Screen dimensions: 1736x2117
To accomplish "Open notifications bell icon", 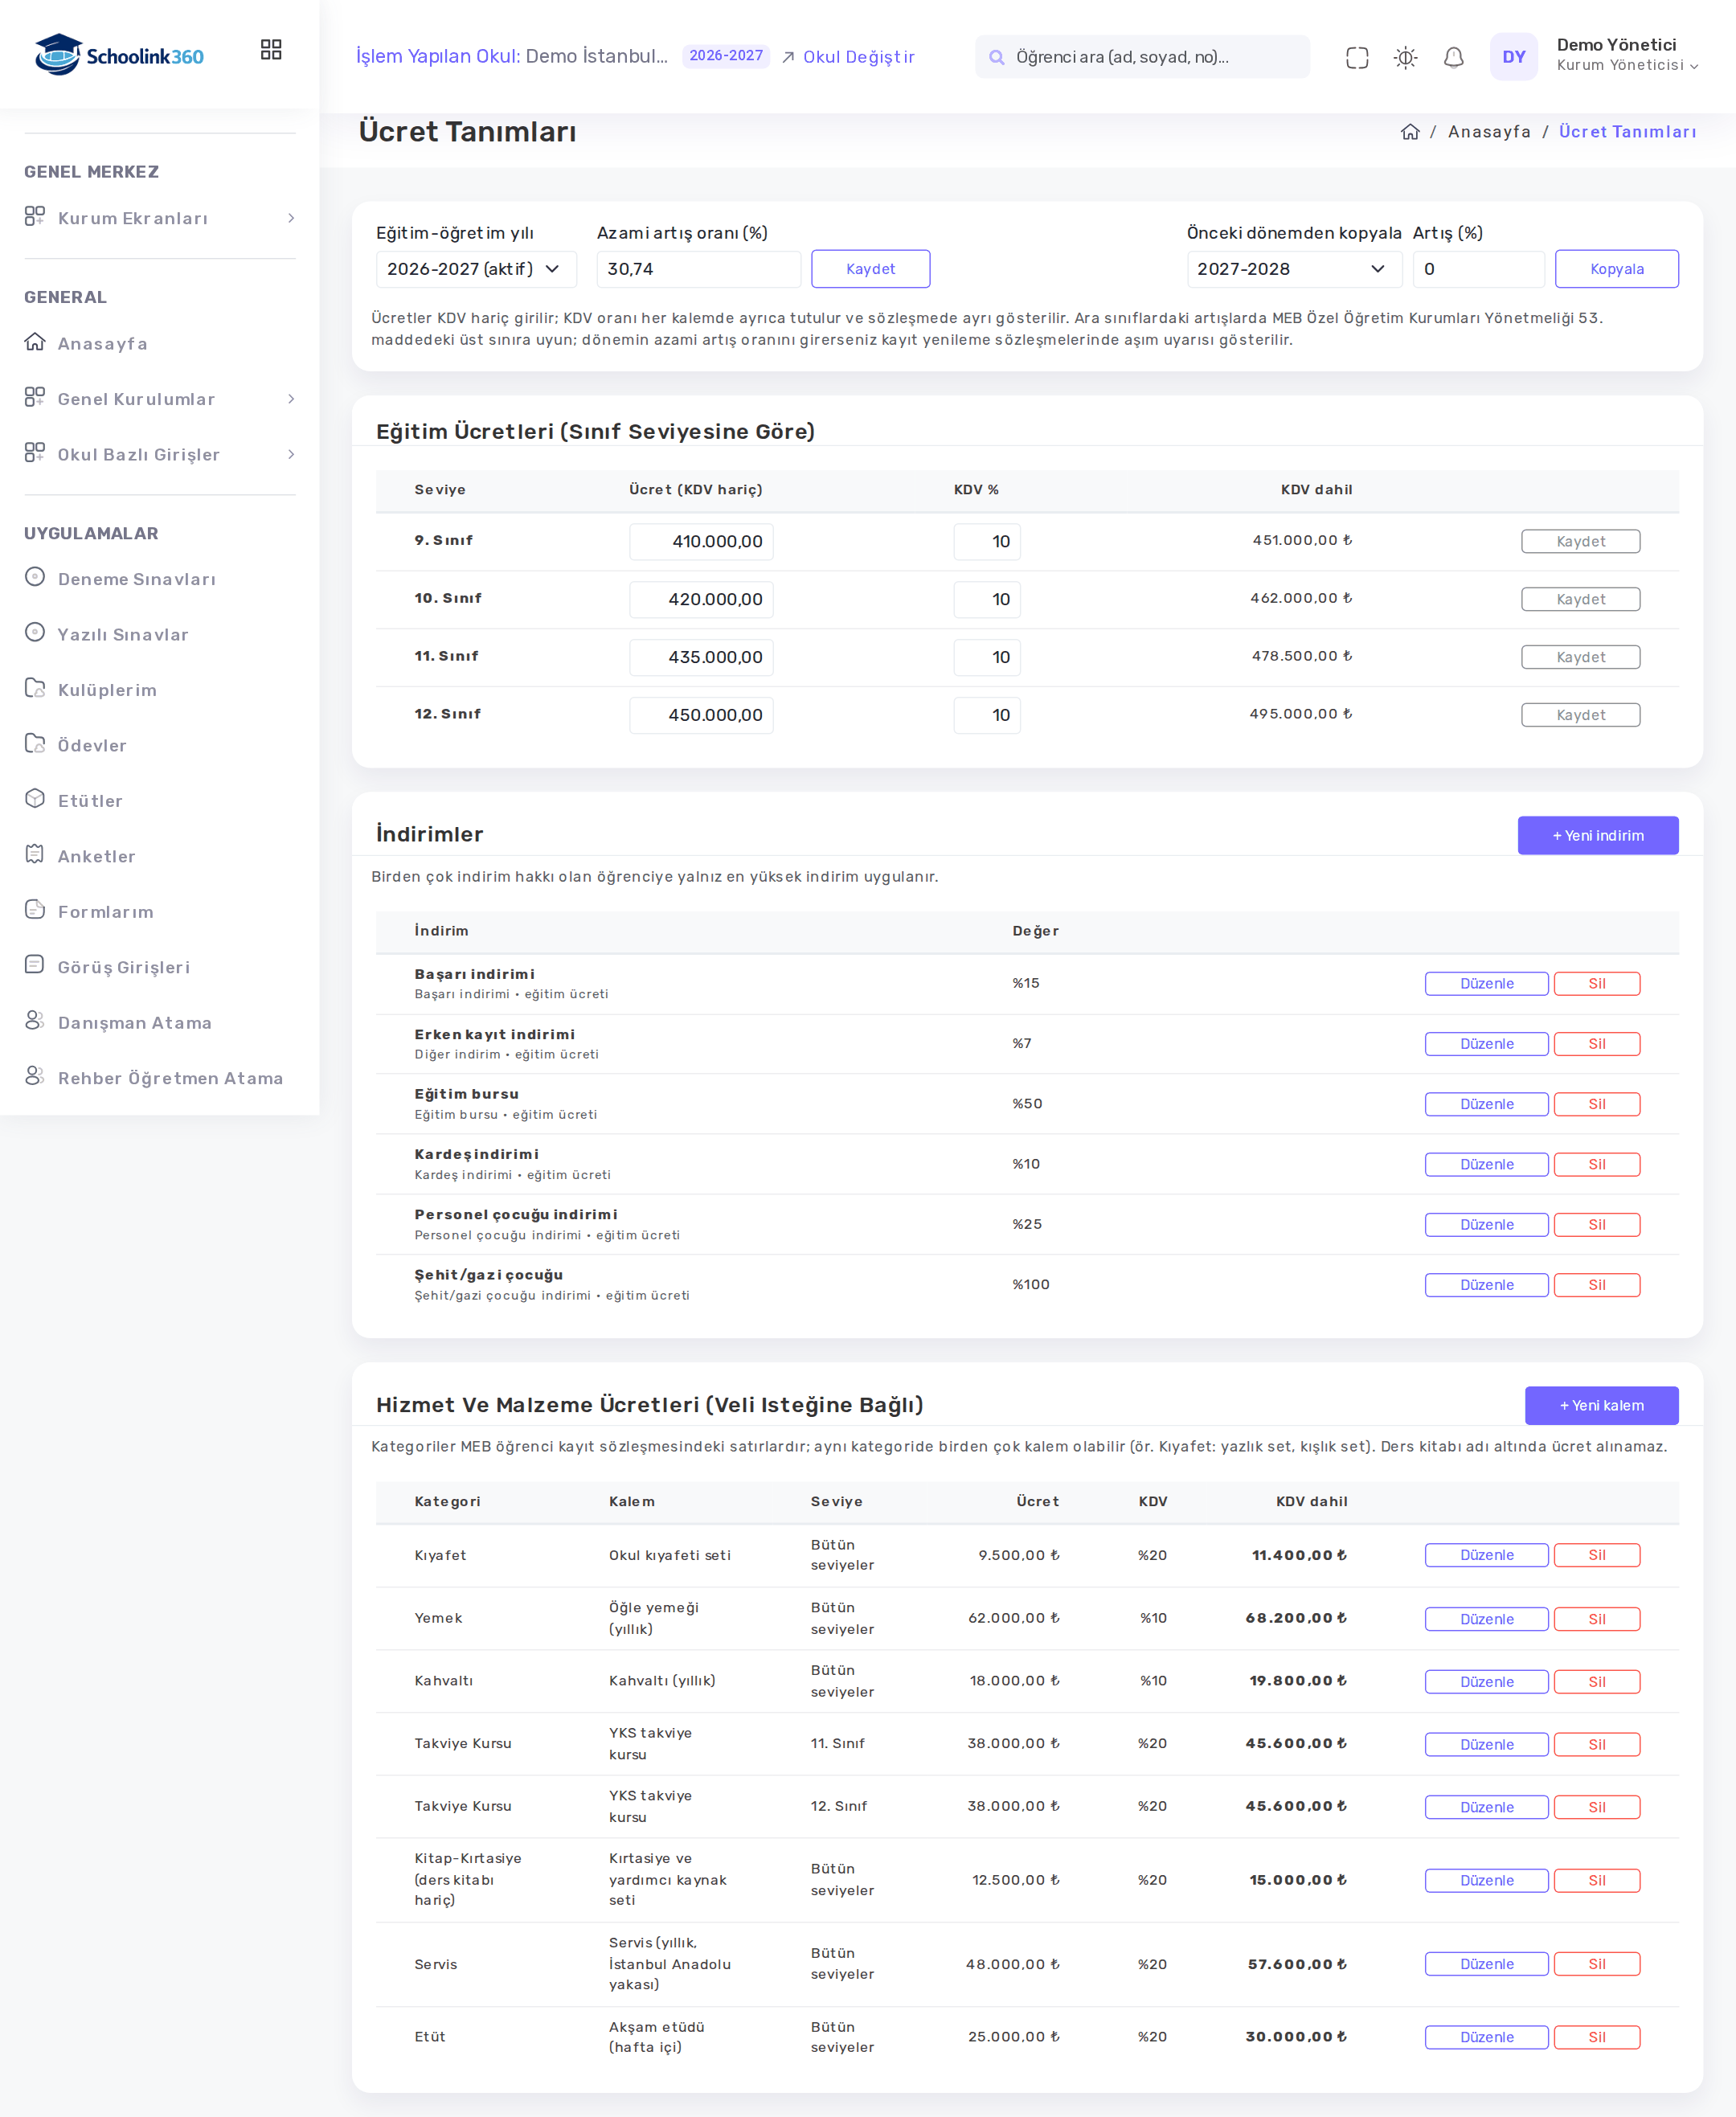I will point(1453,57).
